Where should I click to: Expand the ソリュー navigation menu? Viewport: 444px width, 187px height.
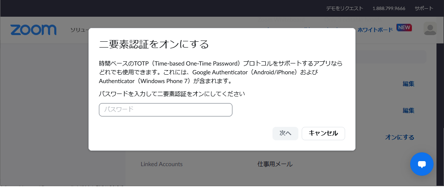(x=80, y=30)
